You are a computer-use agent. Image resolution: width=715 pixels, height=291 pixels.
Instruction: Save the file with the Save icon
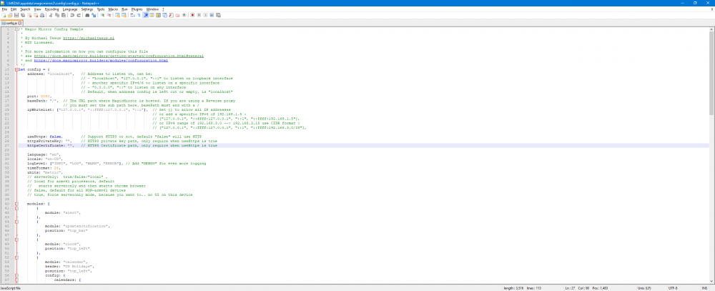tap(16, 15)
